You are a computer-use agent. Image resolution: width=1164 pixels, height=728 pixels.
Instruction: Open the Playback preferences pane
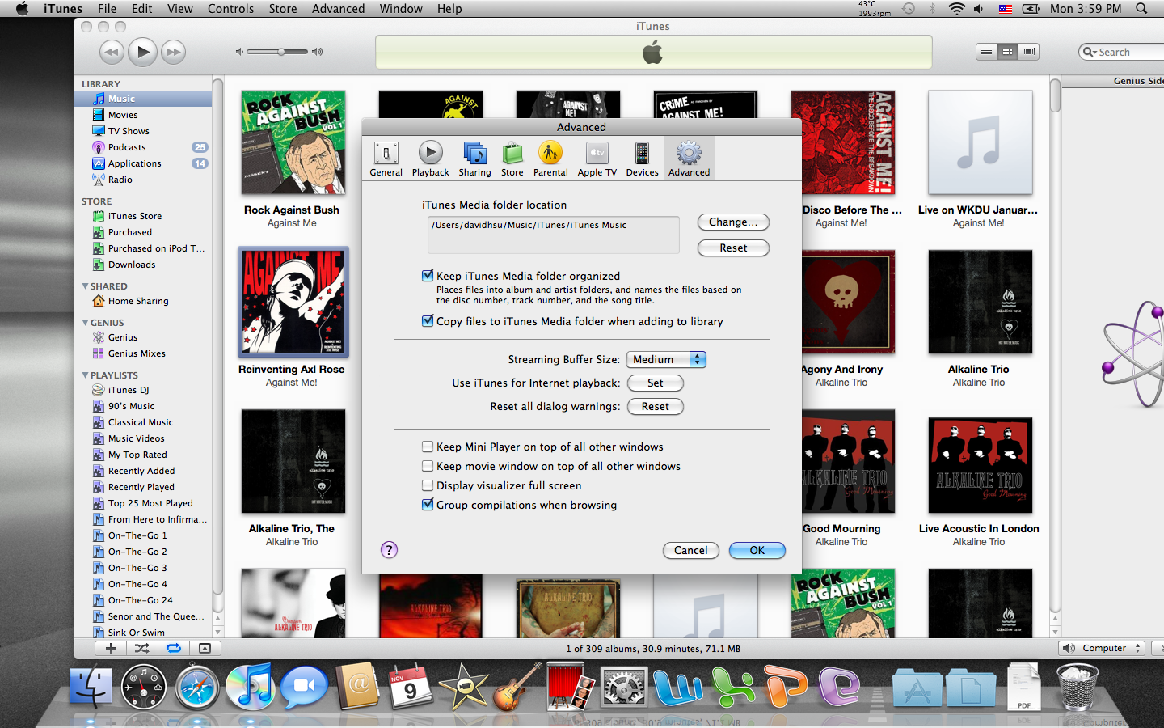[x=430, y=159]
